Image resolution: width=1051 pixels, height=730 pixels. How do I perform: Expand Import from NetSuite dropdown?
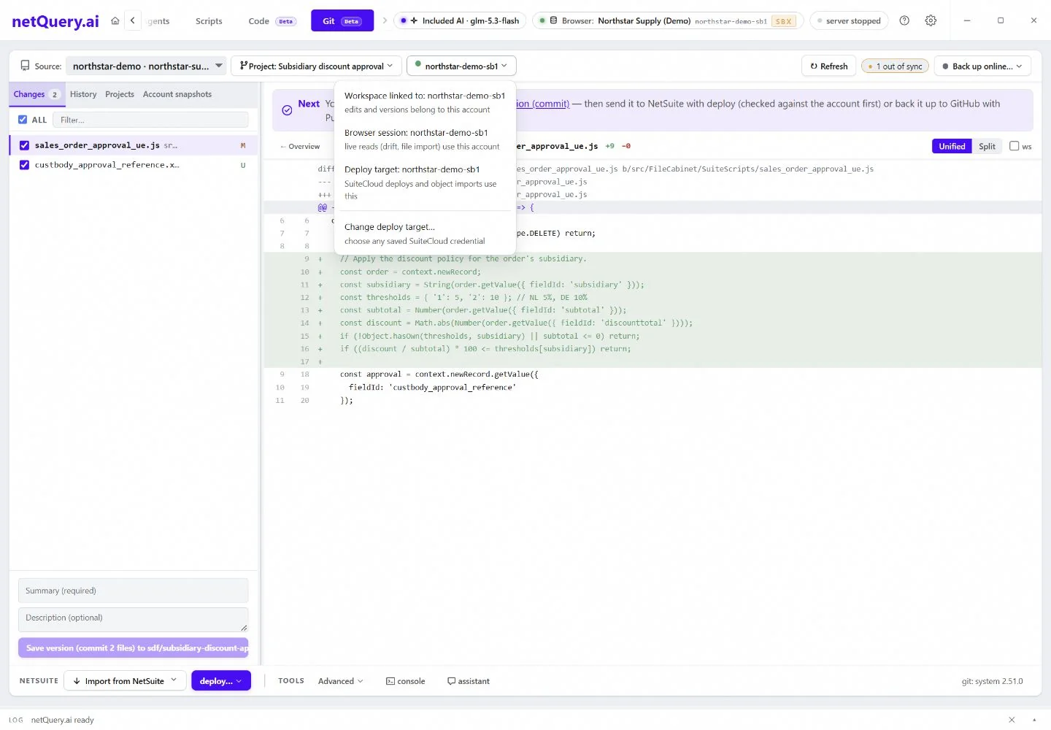click(125, 681)
